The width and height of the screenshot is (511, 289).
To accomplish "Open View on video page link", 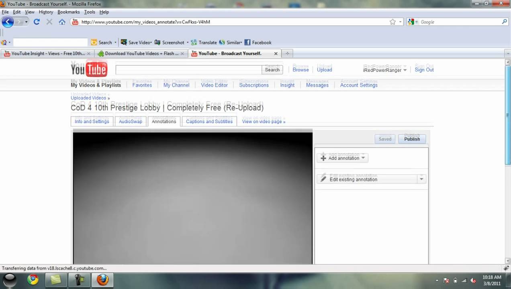I will [264, 122].
